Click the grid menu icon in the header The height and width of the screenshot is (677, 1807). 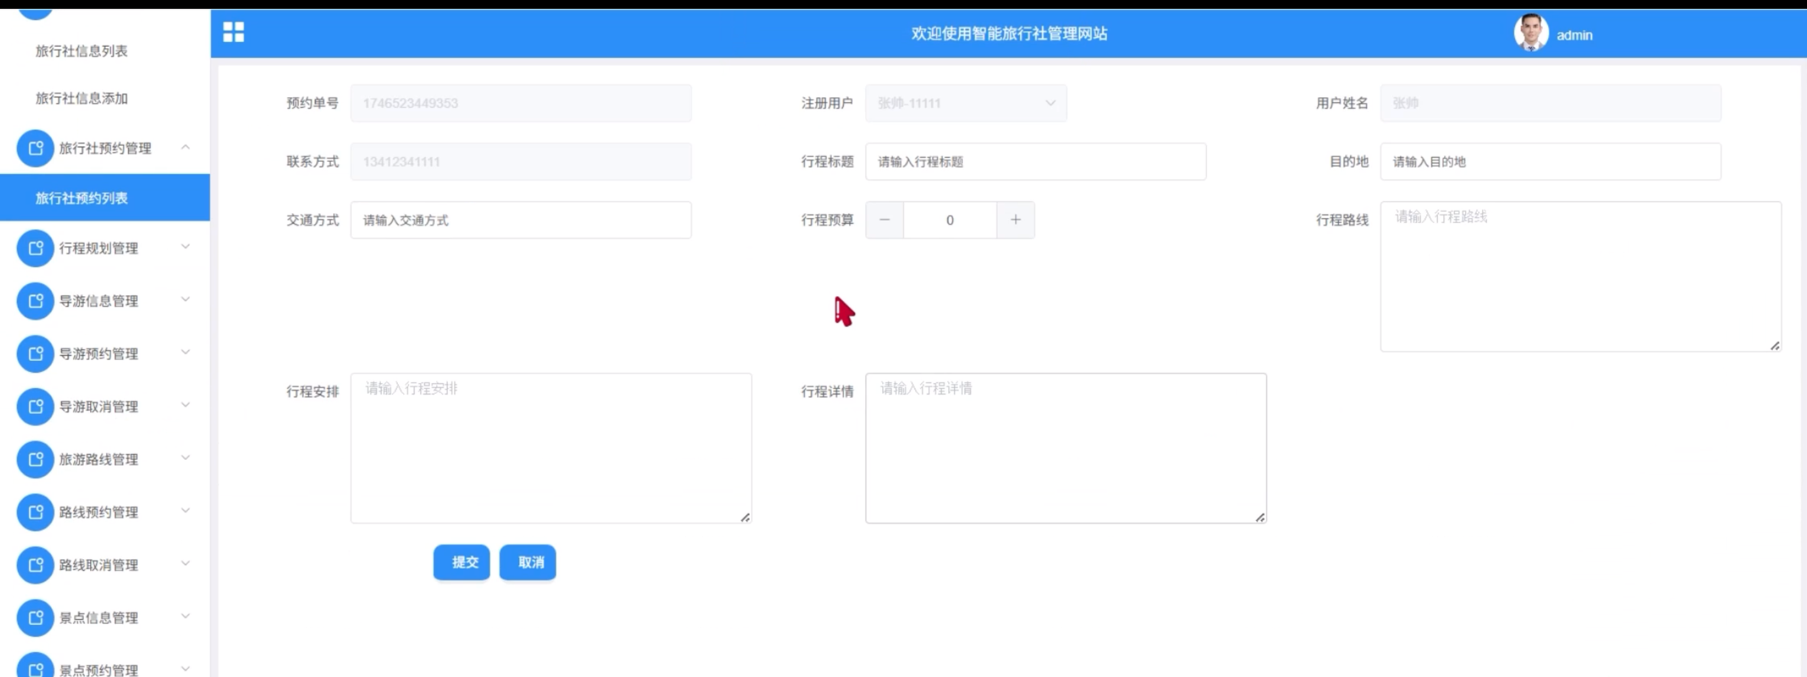pos(234,32)
